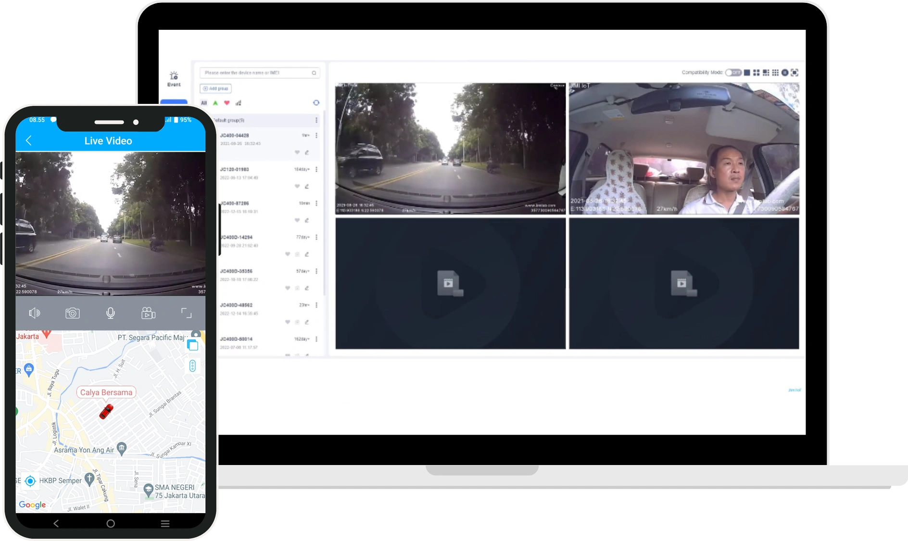Click the refresh device list icon
This screenshot has width=908, height=541.
click(316, 102)
